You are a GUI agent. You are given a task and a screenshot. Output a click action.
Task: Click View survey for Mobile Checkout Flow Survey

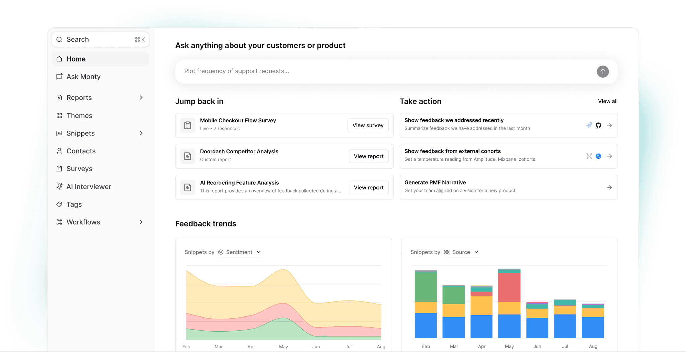[368, 125]
